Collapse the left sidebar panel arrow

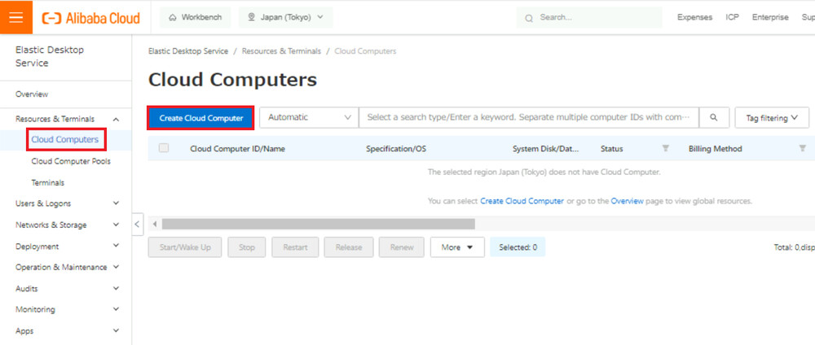point(137,224)
